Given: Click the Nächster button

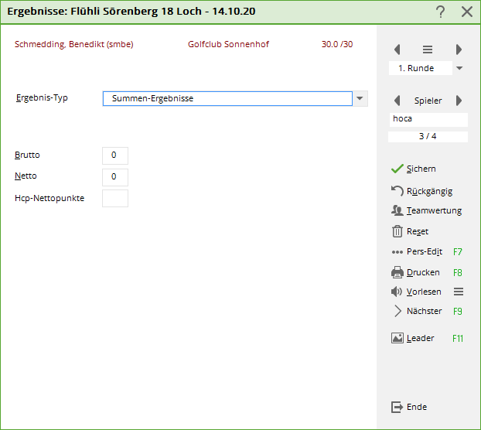Looking at the screenshot, I should 424,311.
